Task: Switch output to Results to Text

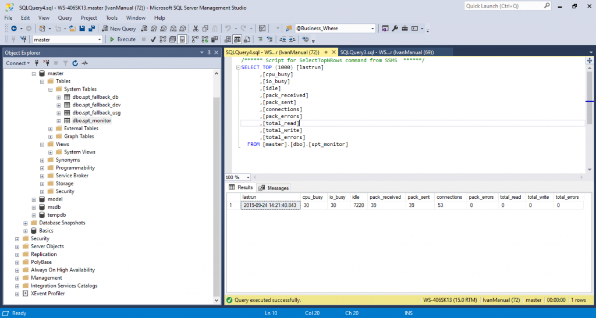Action: (228, 40)
